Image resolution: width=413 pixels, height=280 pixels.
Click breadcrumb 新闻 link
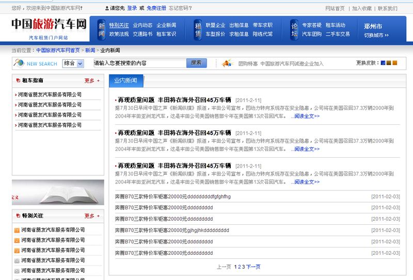[90, 50]
